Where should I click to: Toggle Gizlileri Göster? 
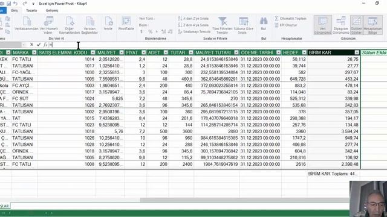[356, 25]
